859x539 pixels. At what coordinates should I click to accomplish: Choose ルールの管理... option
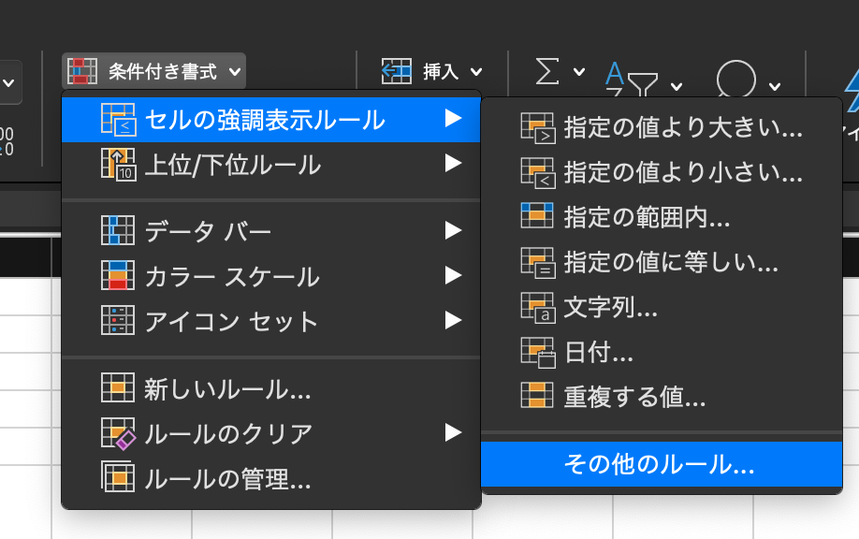click(271, 479)
